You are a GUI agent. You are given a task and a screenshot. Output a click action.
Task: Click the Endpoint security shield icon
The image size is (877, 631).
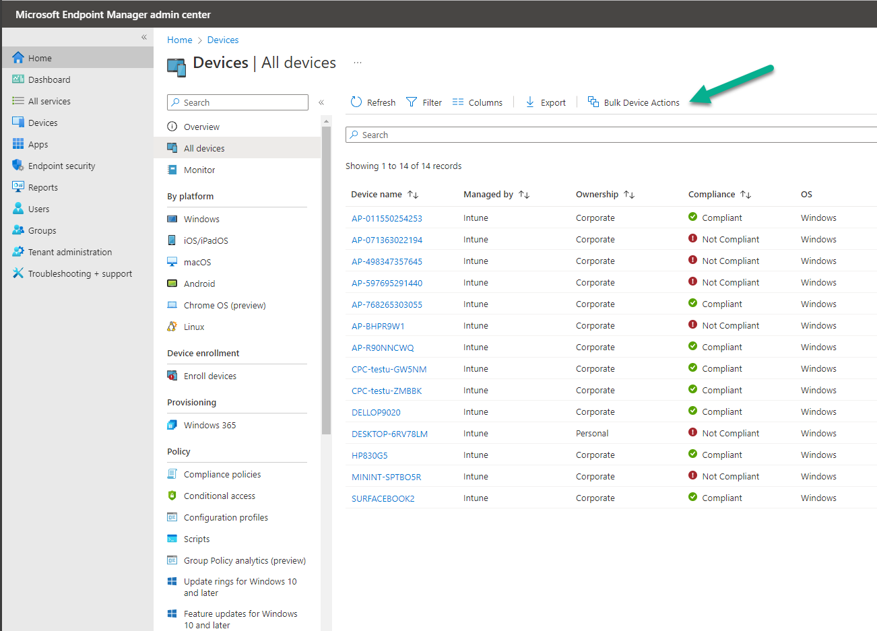click(18, 166)
